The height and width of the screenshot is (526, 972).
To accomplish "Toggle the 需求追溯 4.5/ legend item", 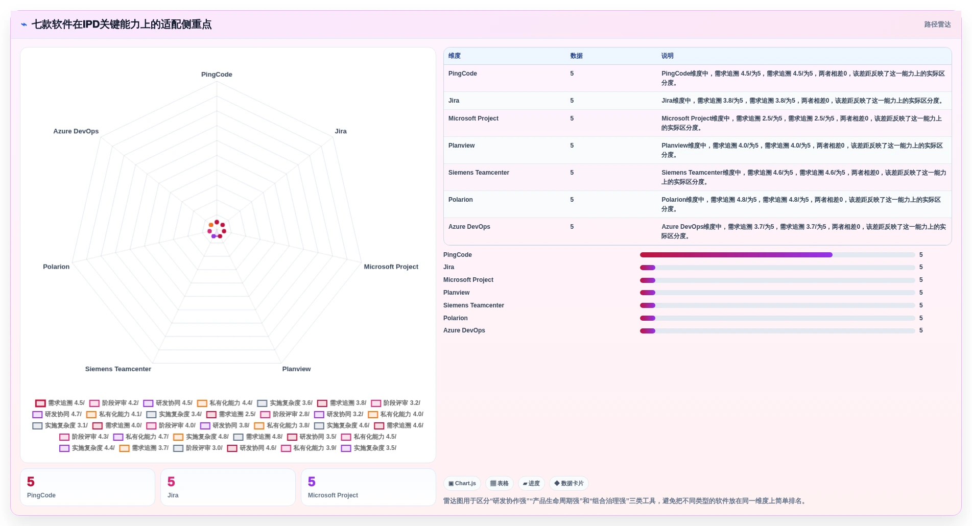I will point(60,403).
